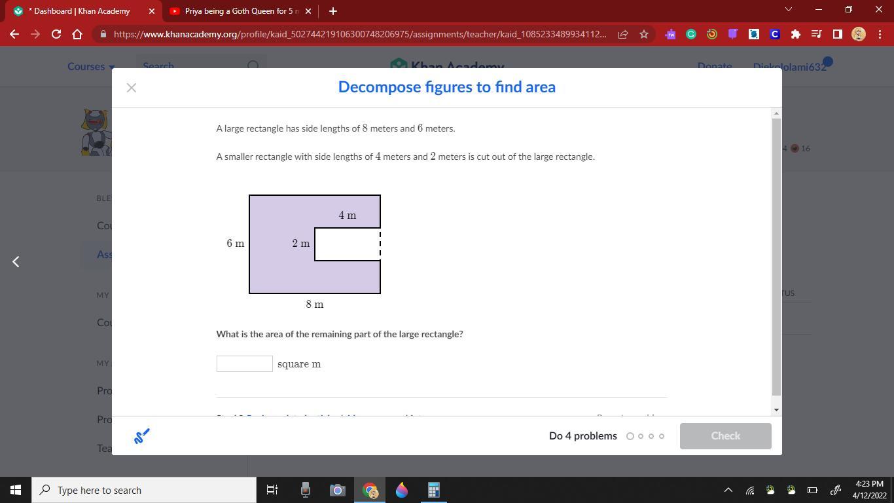Open Calculator from the taskbar
This screenshot has height=503, width=894.
click(433, 490)
